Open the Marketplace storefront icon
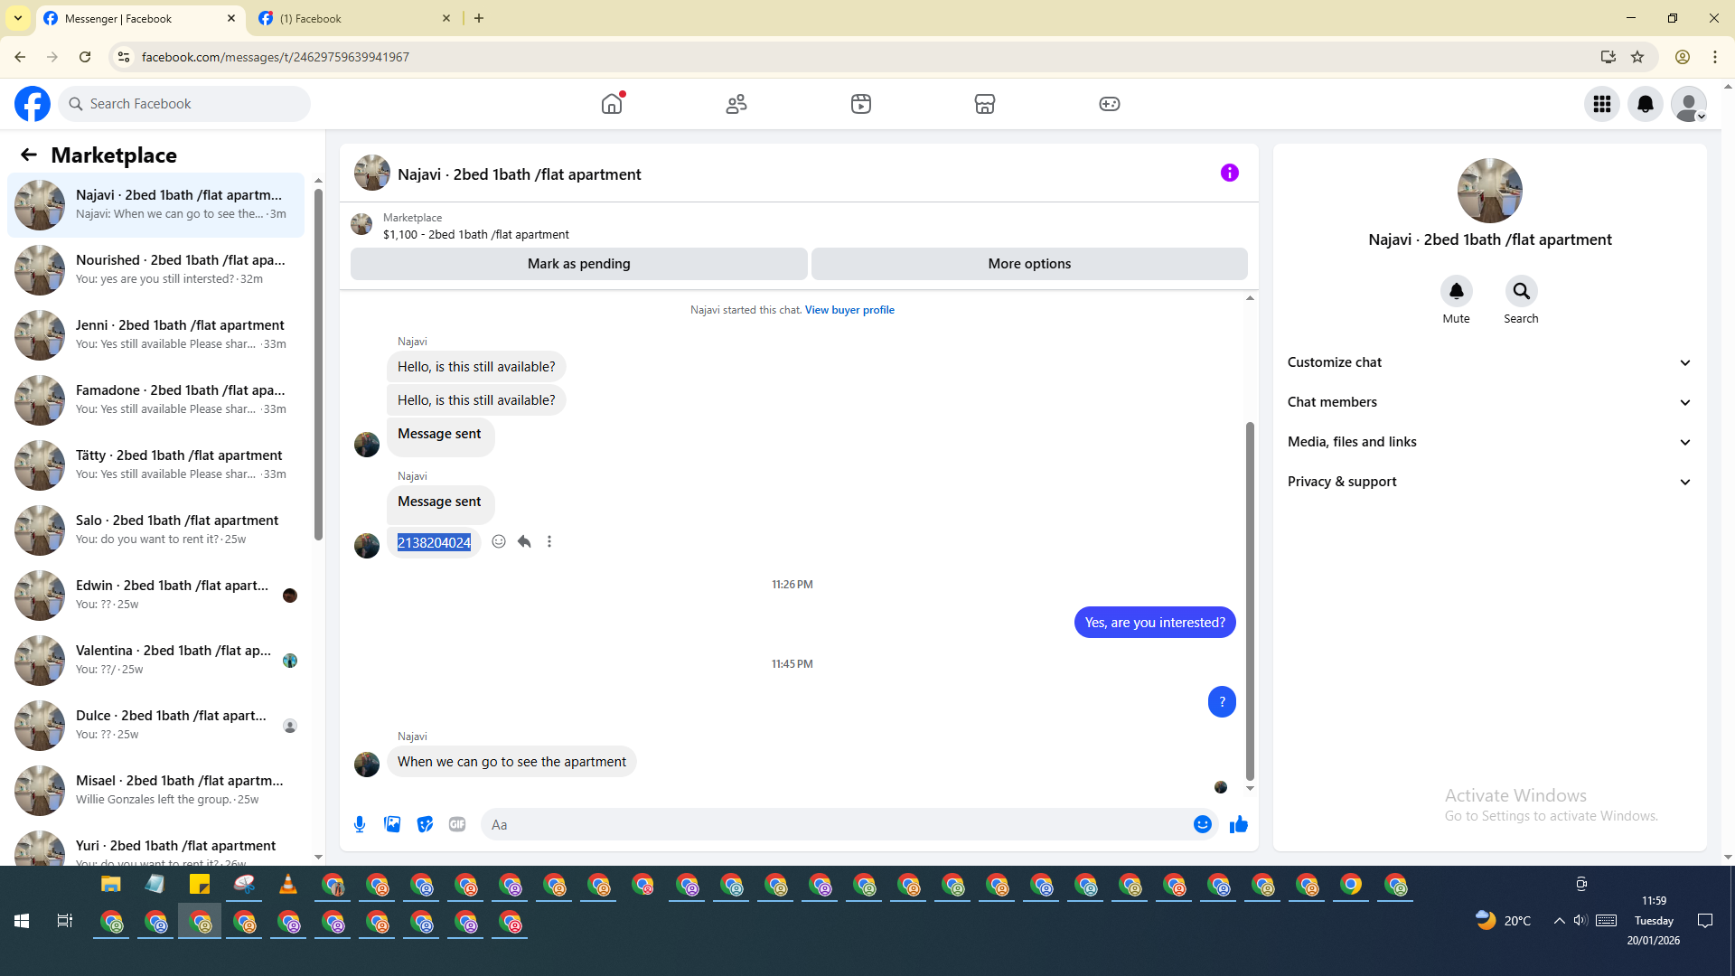The width and height of the screenshot is (1735, 976). point(985,104)
